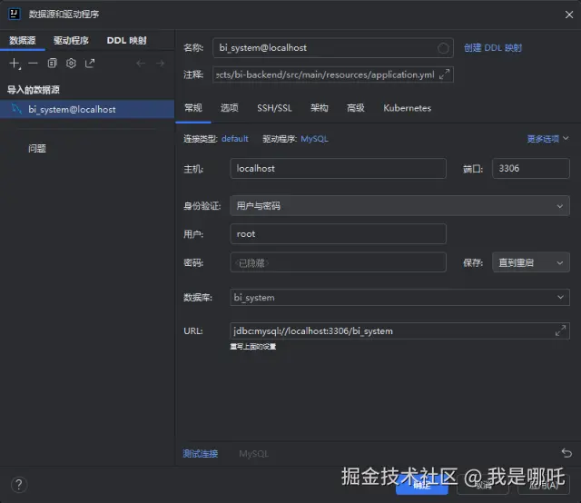
Task: Open the 保存 password dropdown
Action: pos(530,262)
